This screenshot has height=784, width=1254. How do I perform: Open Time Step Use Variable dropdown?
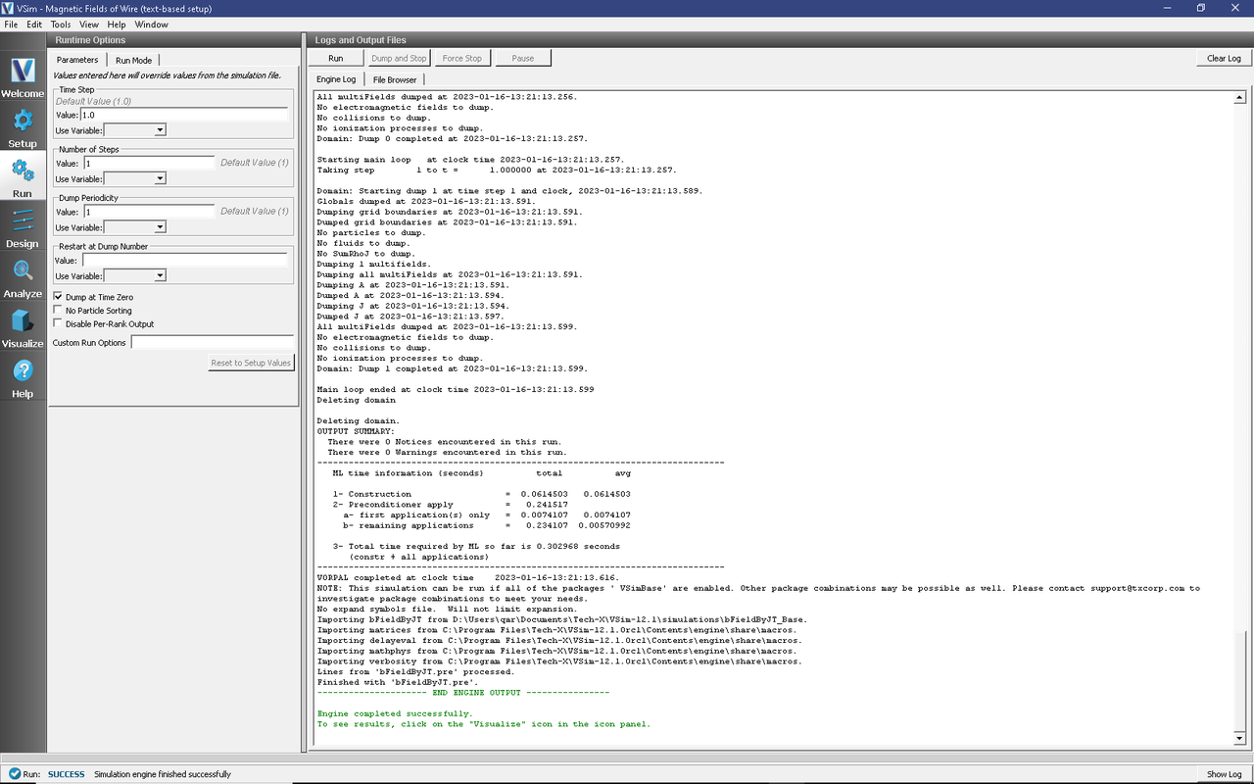tap(135, 129)
